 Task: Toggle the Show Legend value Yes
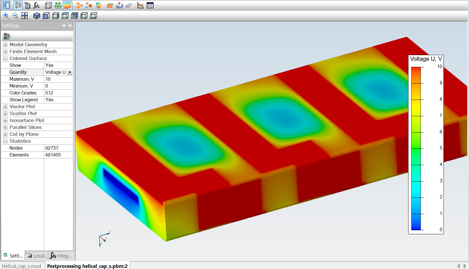pos(58,100)
